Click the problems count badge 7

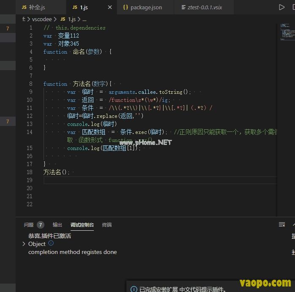point(40,225)
